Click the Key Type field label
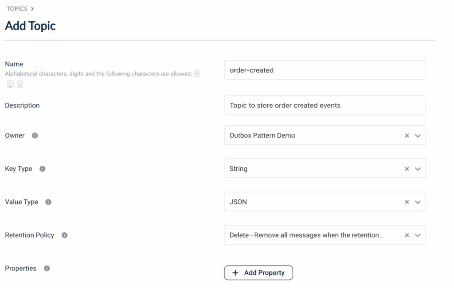This screenshot has height=288, width=454. click(19, 169)
